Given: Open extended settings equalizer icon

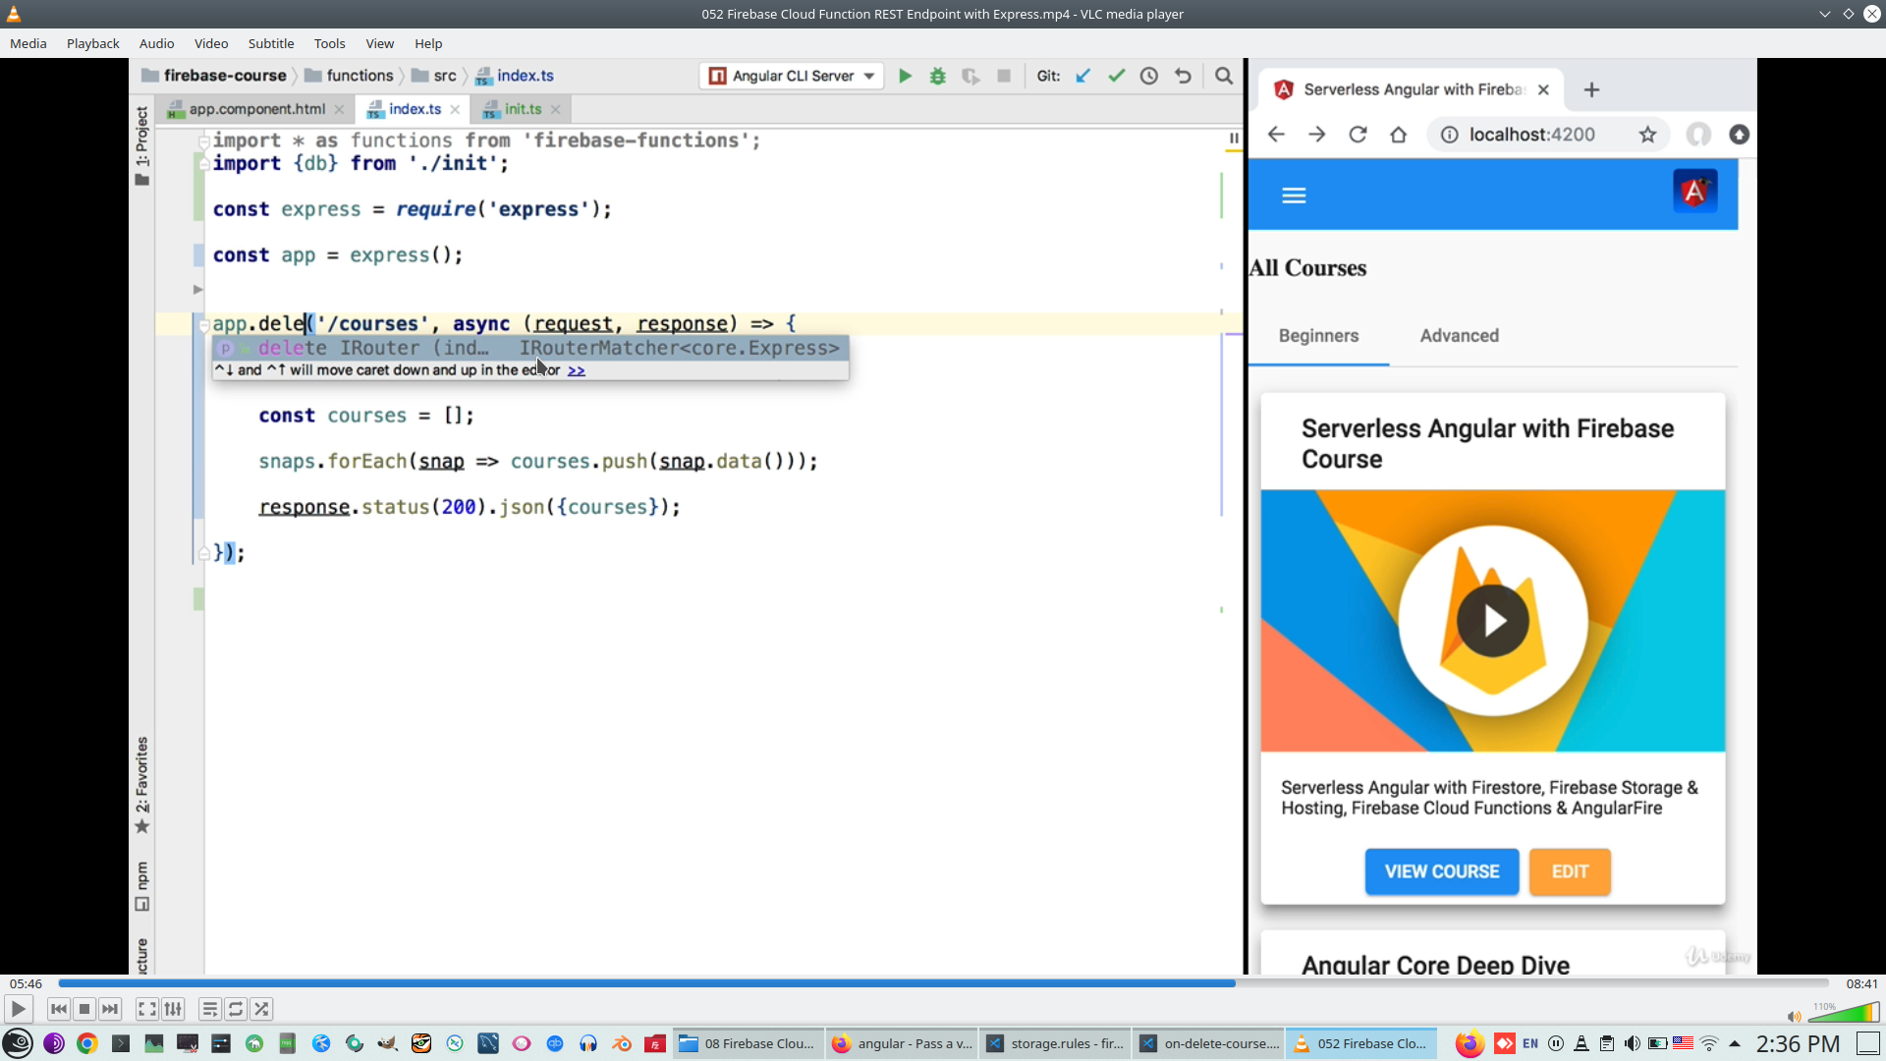Looking at the screenshot, I should [173, 1009].
